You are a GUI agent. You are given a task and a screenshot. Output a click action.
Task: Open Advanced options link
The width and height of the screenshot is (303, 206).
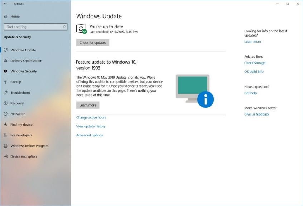coord(89,135)
